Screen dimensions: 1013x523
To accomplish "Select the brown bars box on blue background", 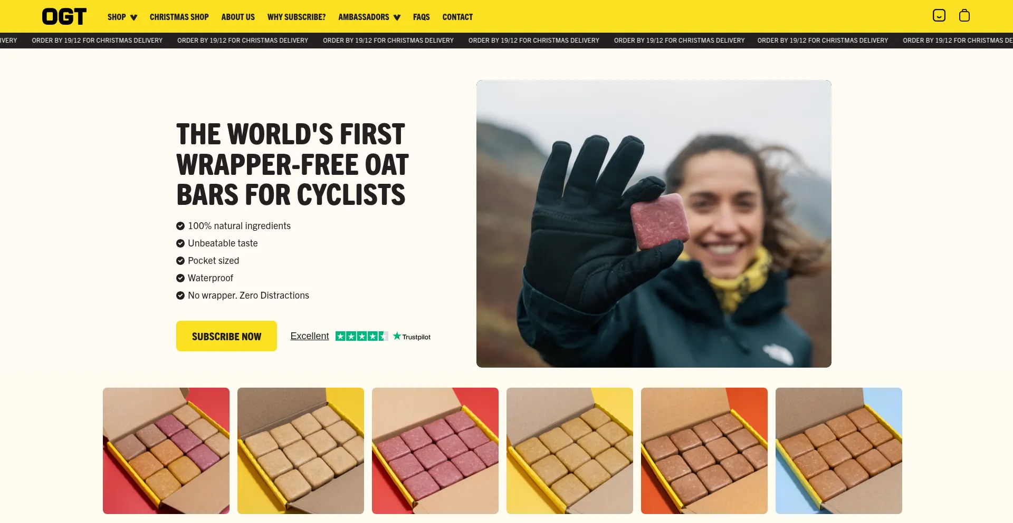I will [839, 451].
